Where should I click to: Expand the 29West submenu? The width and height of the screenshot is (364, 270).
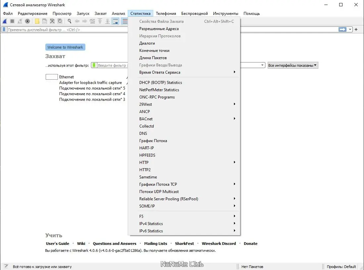tap(184, 104)
